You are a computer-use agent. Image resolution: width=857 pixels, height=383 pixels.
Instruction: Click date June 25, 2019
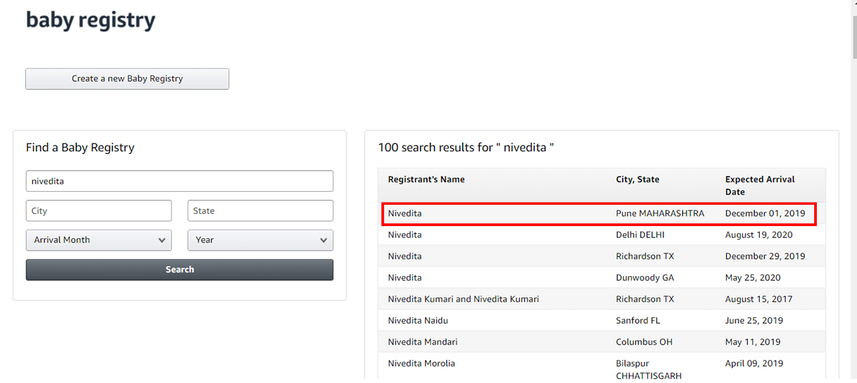click(x=754, y=320)
